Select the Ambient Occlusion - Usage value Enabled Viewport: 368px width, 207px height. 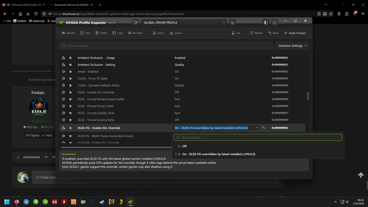pos(180,58)
